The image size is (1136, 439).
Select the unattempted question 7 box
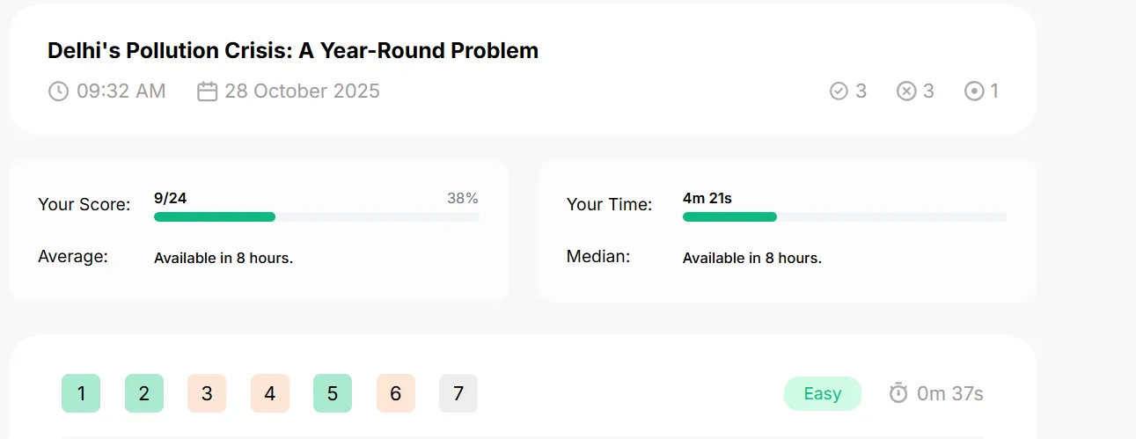click(x=458, y=393)
